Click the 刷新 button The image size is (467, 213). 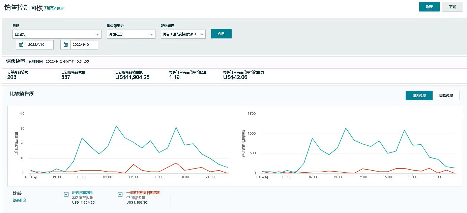coord(429,7)
